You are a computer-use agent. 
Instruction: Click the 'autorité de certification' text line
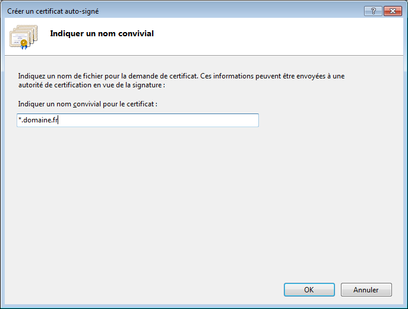pos(91,85)
